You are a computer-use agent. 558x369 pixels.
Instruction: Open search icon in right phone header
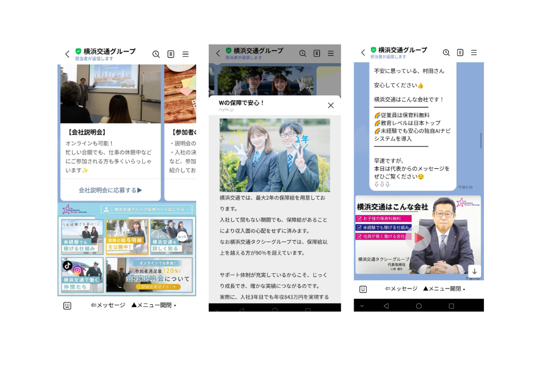446,53
